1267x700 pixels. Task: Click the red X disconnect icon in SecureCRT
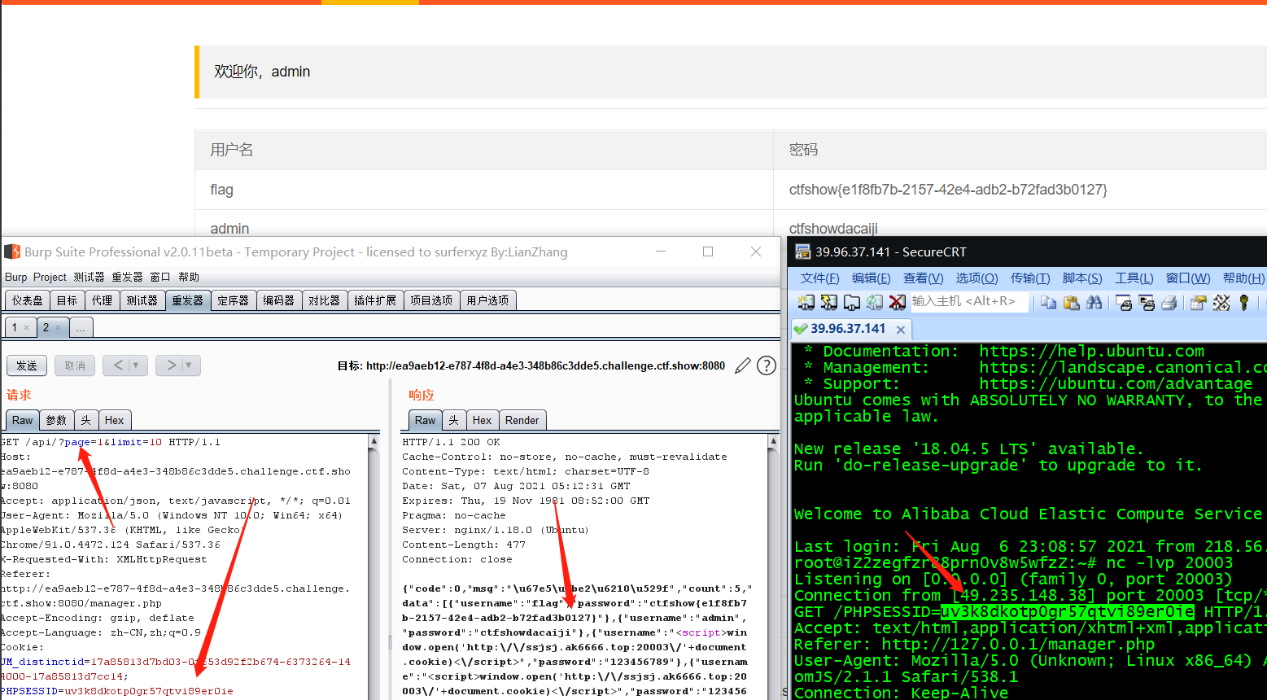click(x=898, y=302)
